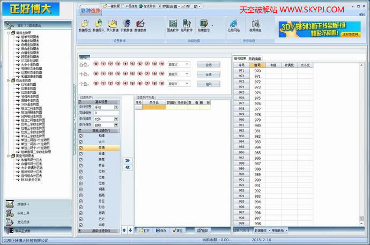This screenshot has width=370, height=245.
Task: Click the 数据导出 export data icon
Action: (85, 24)
